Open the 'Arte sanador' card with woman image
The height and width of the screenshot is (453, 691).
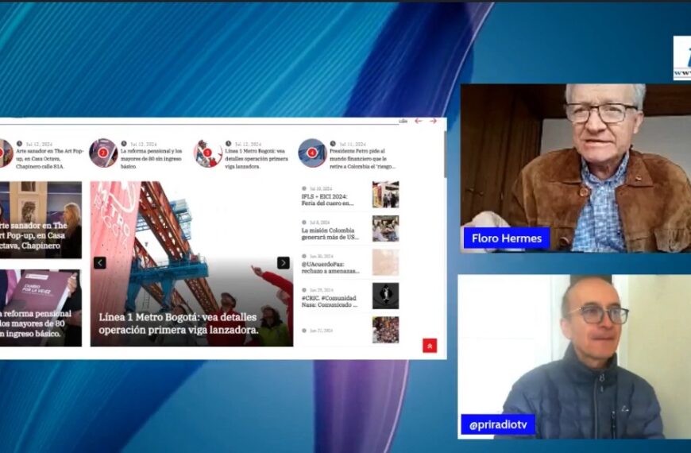coord(41,219)
